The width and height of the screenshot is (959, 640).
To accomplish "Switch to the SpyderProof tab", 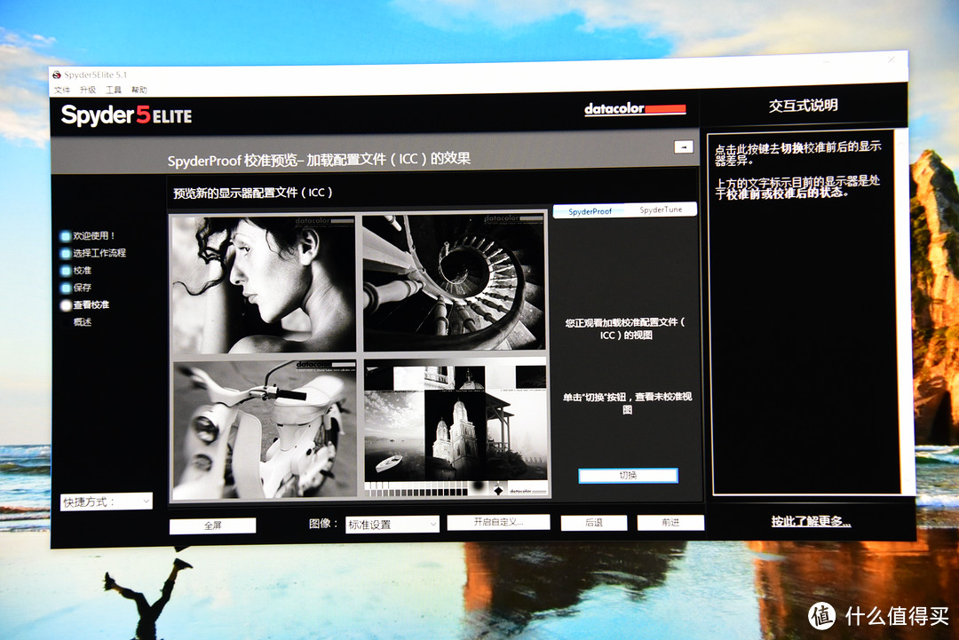I will click(590, 211).
